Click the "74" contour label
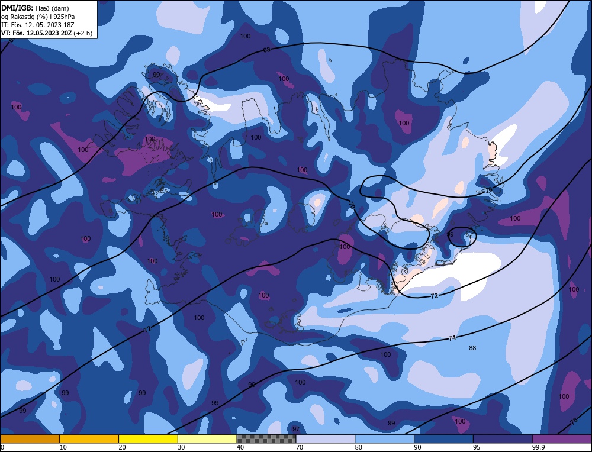 coord(452,338)
